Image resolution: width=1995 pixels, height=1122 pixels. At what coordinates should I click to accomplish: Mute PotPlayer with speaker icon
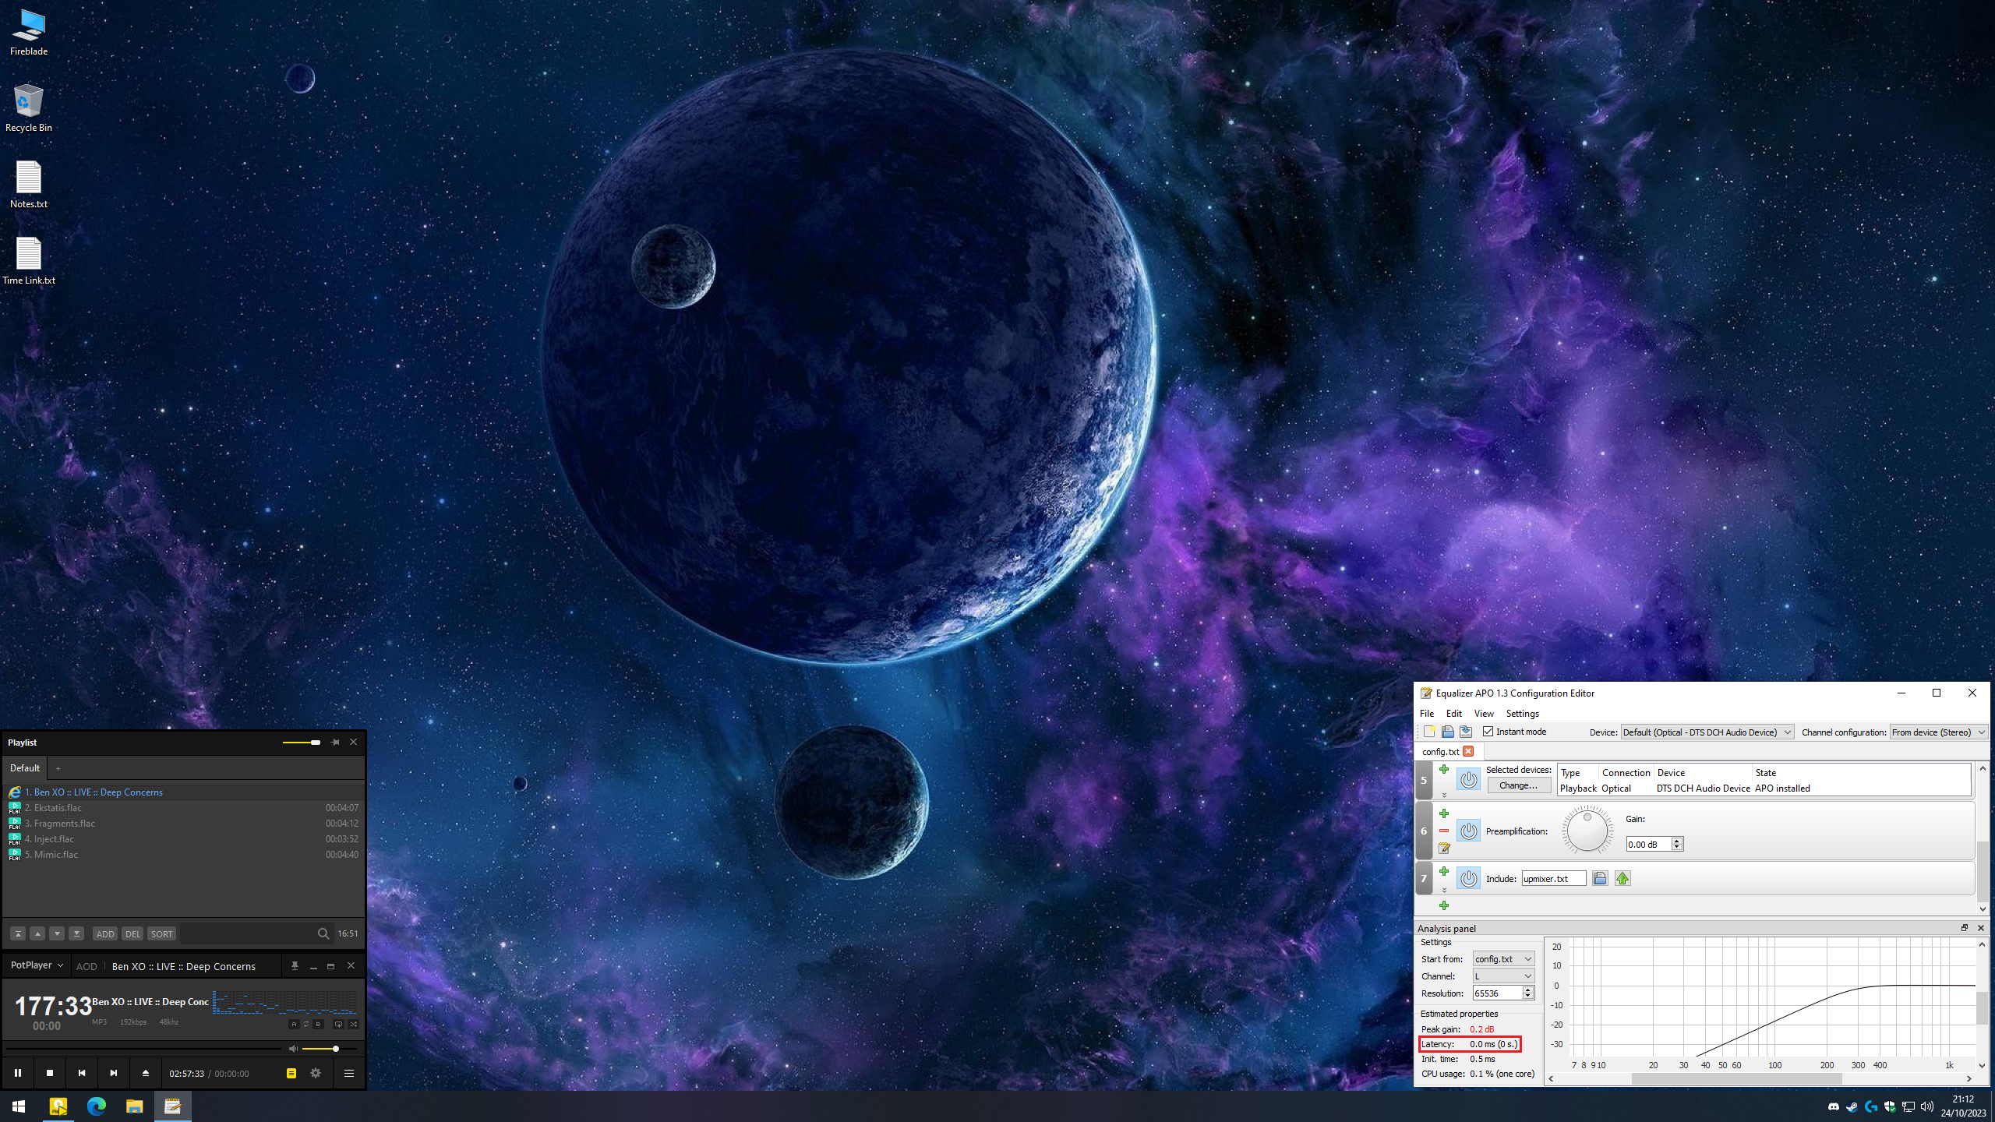pyautogui.click(x=293, y=1049)
